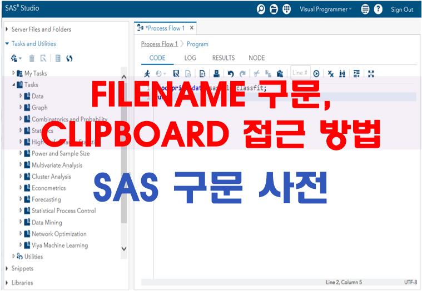
Task: Switch to the CODE tab
Action: click(157, 58)
